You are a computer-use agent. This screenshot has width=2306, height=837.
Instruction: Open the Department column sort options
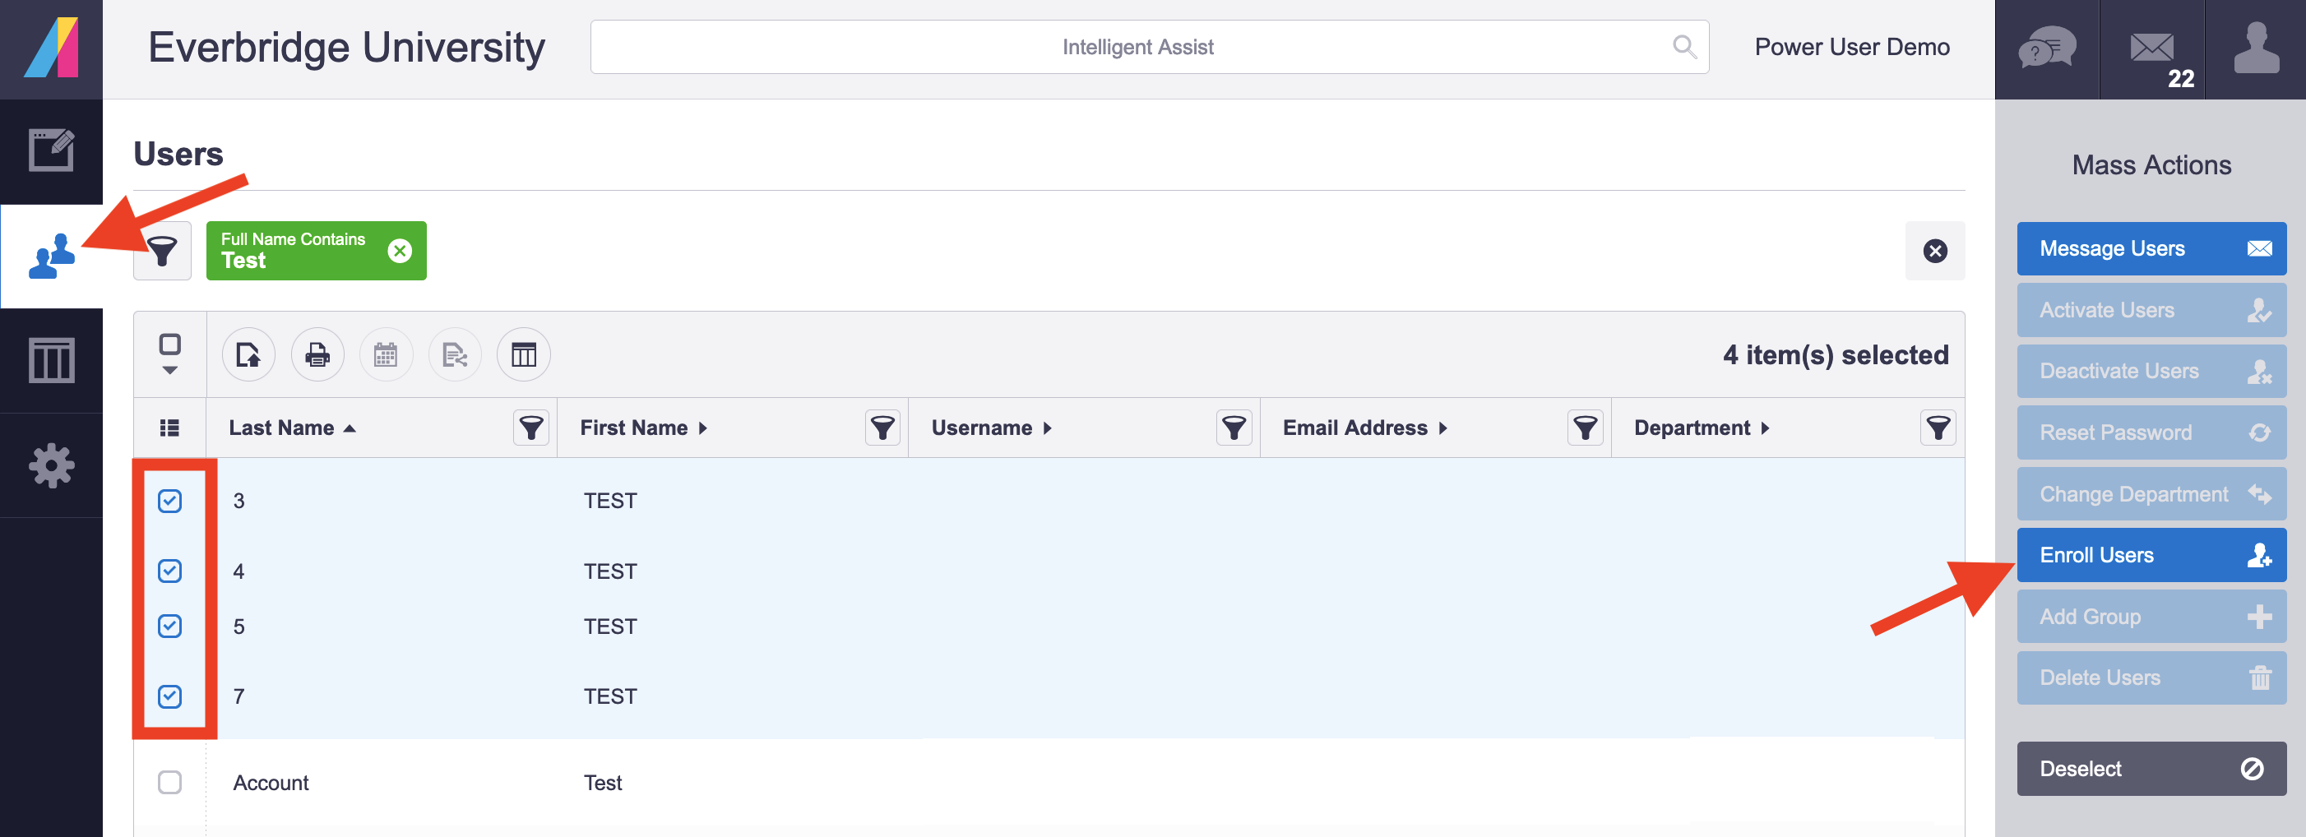point(1767,428)
